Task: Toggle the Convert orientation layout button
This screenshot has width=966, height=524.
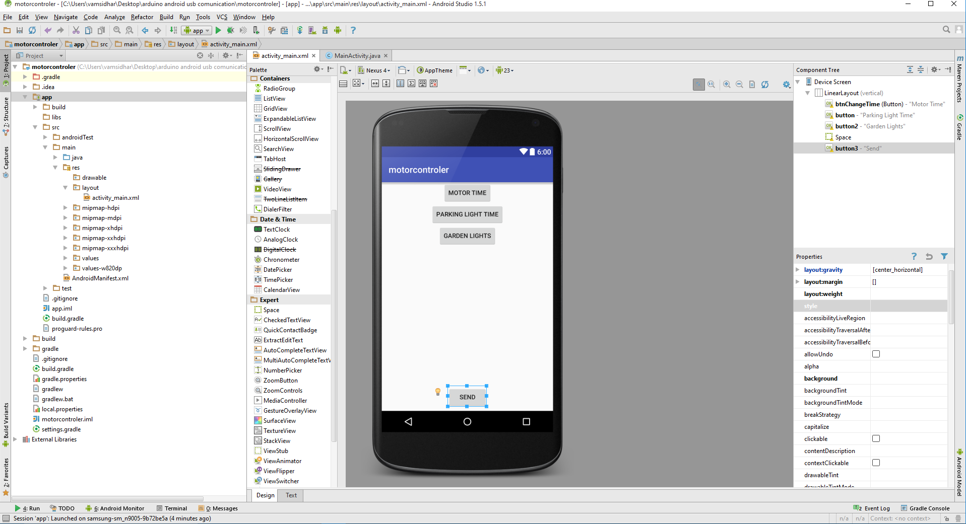Action: click(343, 83)
